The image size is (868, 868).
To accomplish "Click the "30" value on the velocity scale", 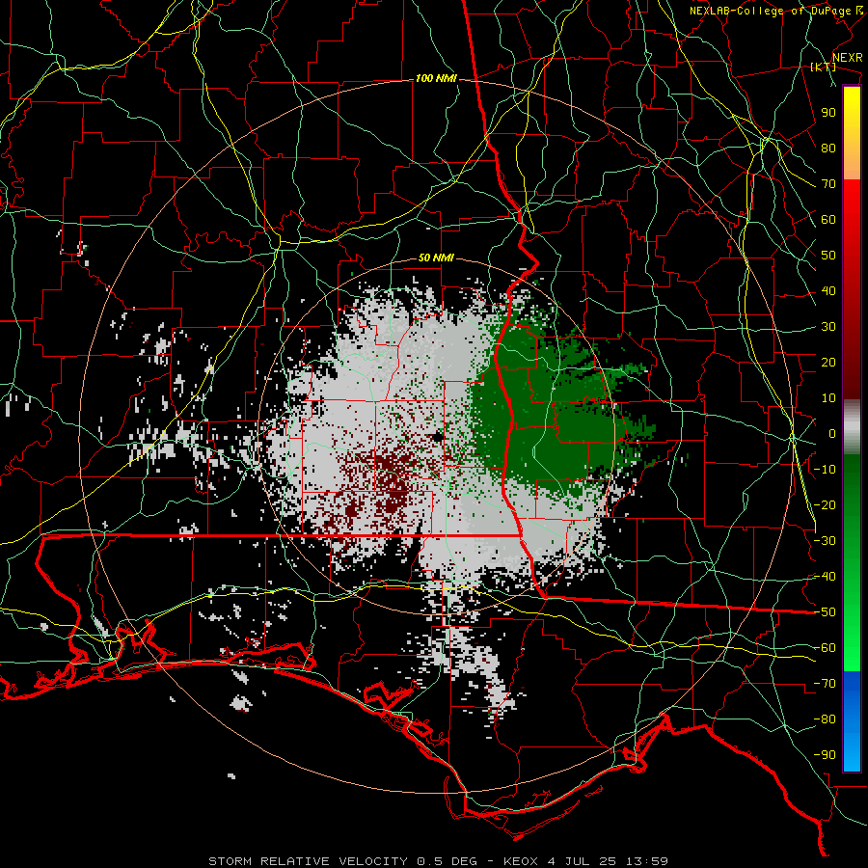I will 828,327.
